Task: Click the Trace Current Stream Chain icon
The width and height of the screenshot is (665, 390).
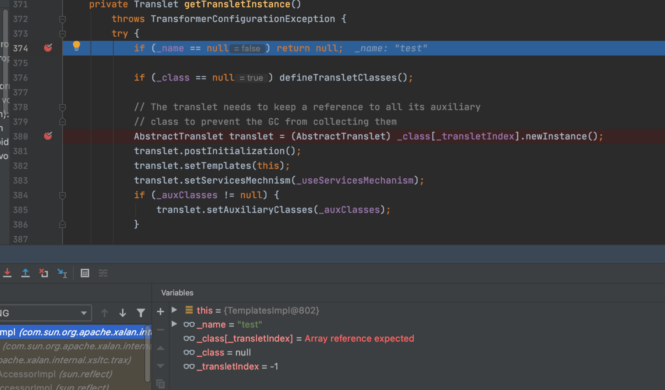Action: pyautogui.click(x=103, y=273)
